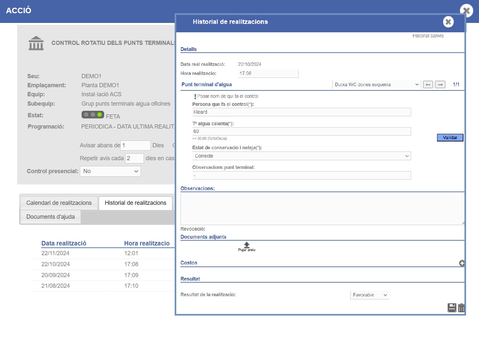Select the 22/11/2024 history row
Screen dimensions: 479x354
click(x=103, y=253)
